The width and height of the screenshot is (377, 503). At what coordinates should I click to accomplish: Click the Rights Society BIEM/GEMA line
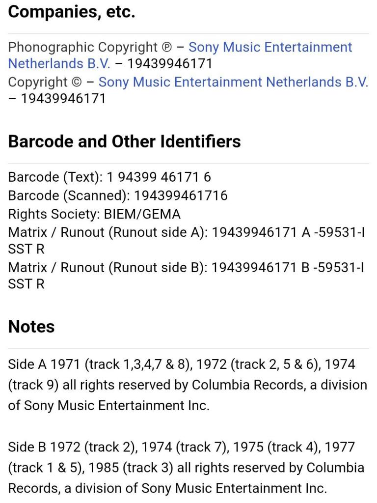click(94, 214)
